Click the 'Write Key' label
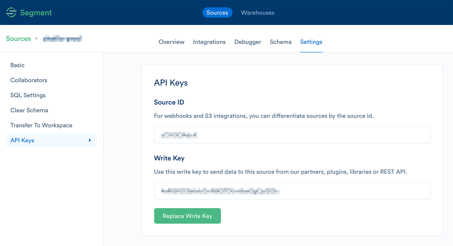The height and width of the screenshot is (246, 453). (169, 158)
